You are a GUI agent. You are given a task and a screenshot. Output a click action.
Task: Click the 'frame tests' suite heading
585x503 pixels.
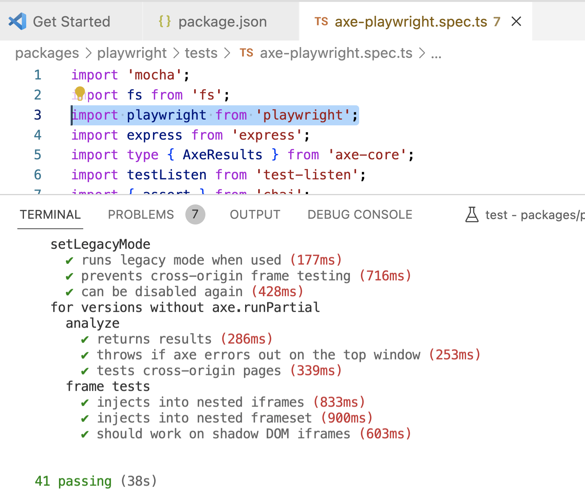(108, 387)
